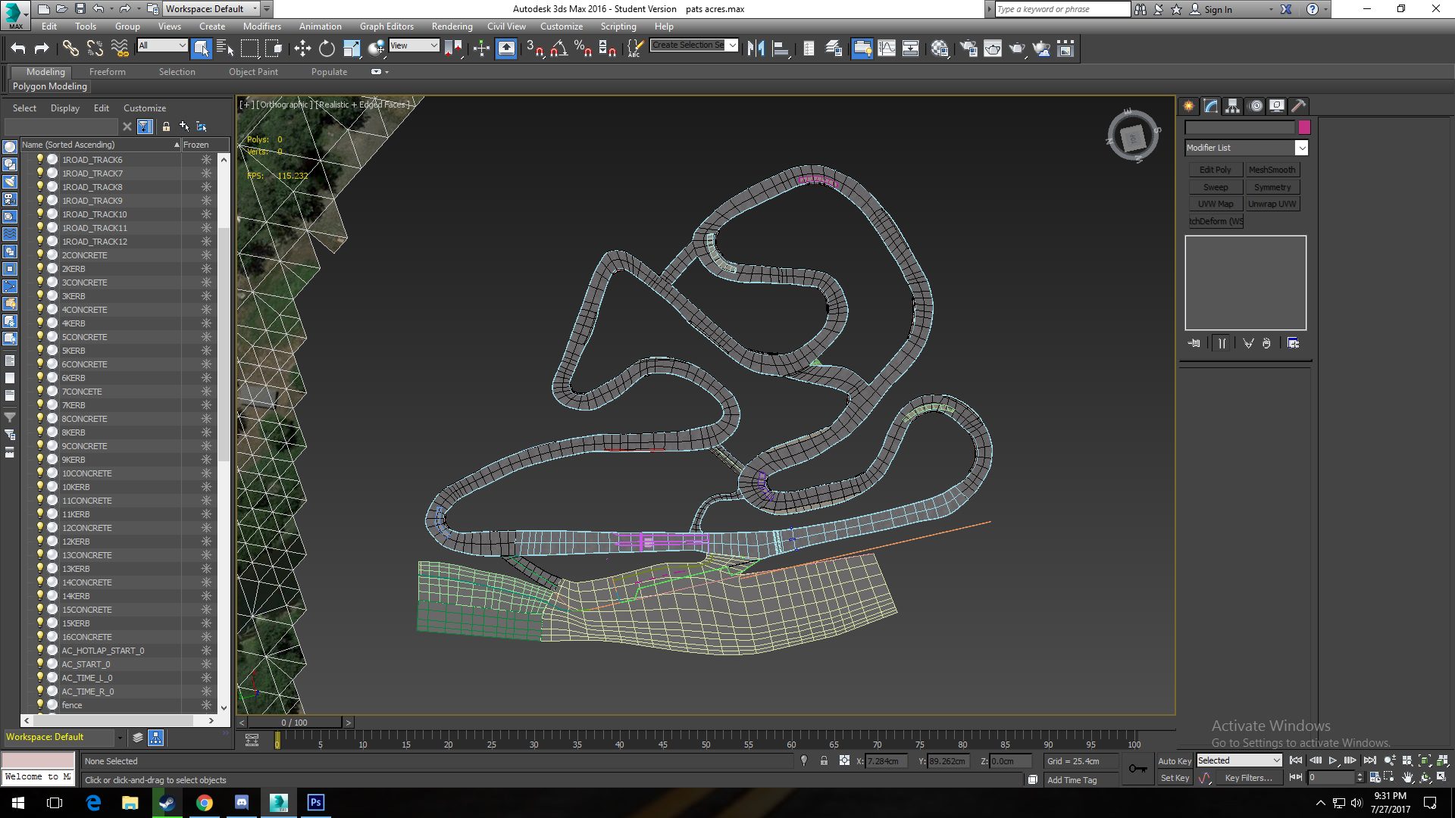
Task: Toggle the Layer Explorer button
Action: tap(834, 48)
